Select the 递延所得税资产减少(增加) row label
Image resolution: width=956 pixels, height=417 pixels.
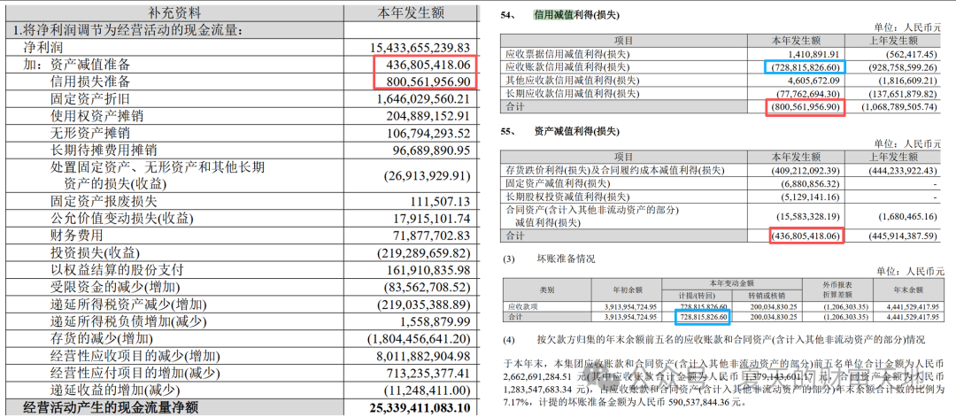pyautogui.click(x=128, y=304)
